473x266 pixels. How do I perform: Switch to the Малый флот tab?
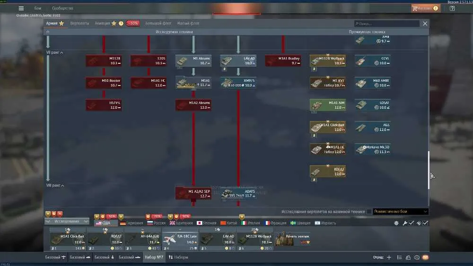188,23
